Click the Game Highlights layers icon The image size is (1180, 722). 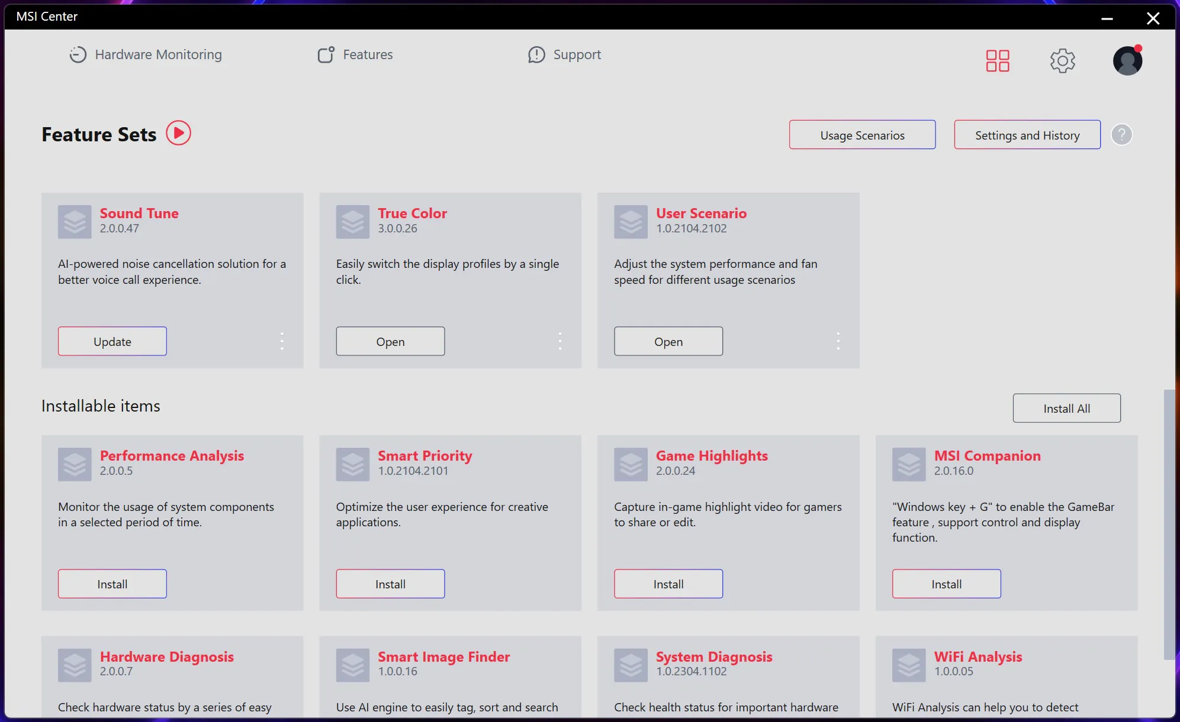click(631, 464)
